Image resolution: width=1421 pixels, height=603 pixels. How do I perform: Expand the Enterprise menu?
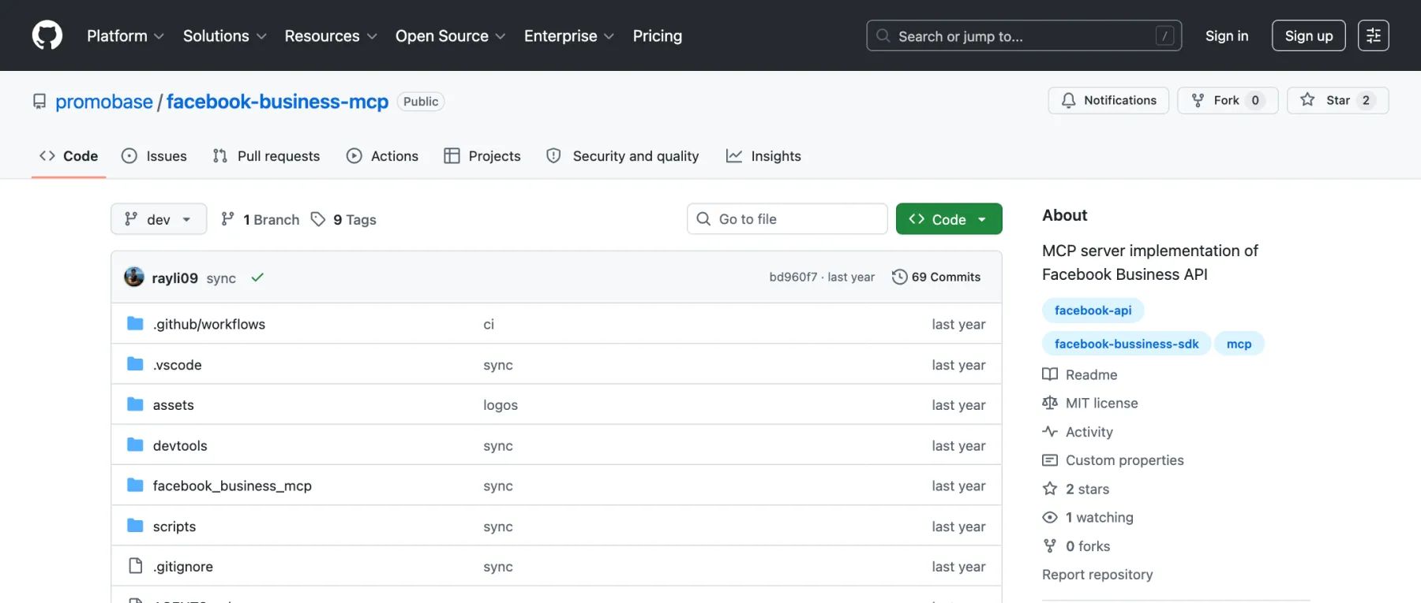(x=569, y=36)
